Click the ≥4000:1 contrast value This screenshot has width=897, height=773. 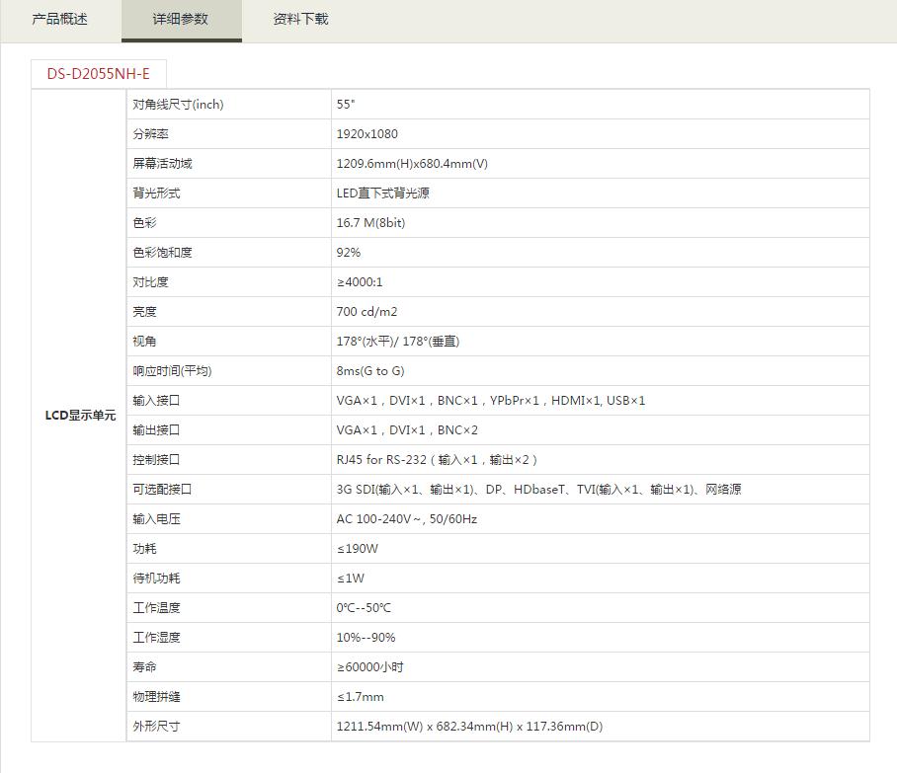(x=360, y=282)
